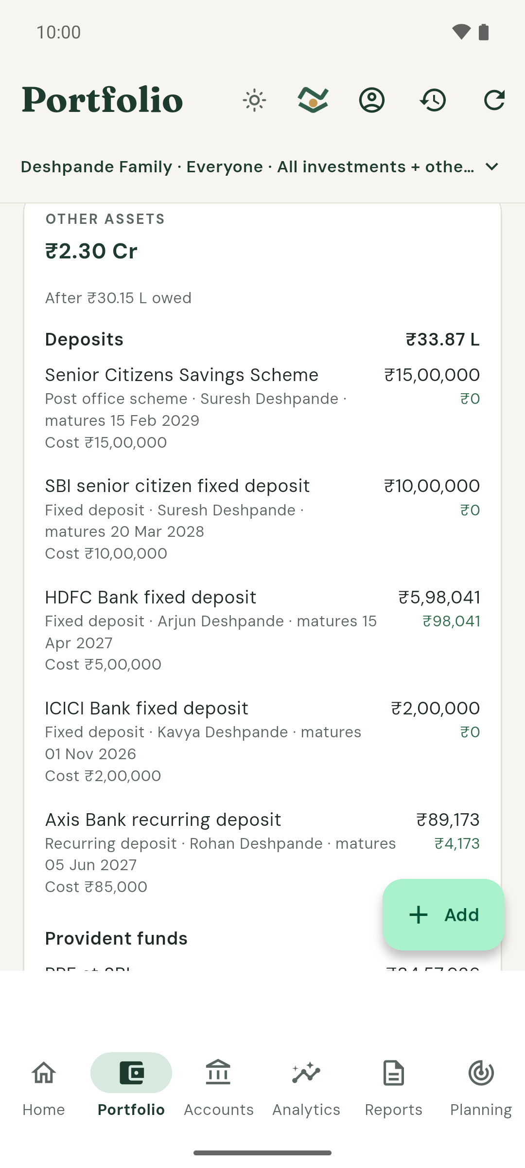Open the Reports tab icon

point(394,1073)
